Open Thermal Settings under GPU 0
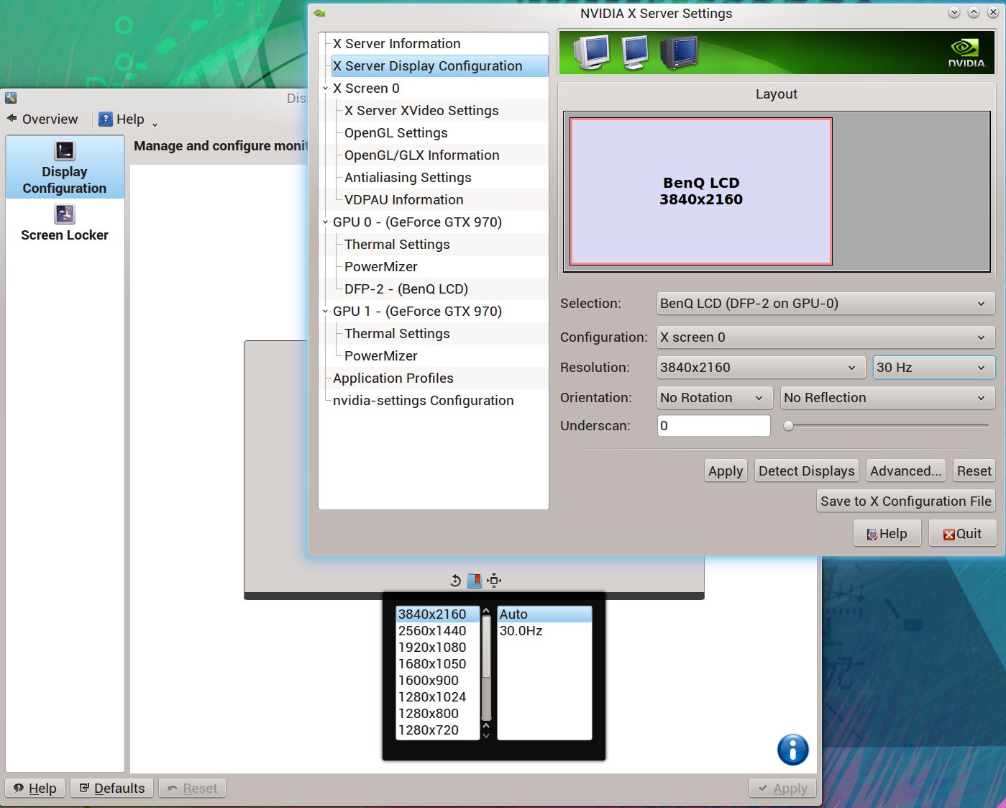The image size is (1006, 808). [x=397, y=245]
